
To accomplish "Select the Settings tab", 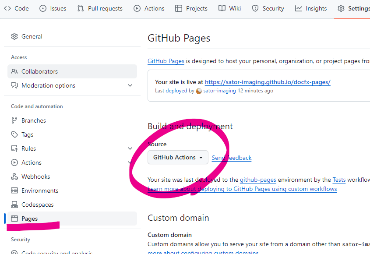I will pyautogui.click(x=354, y=8).
